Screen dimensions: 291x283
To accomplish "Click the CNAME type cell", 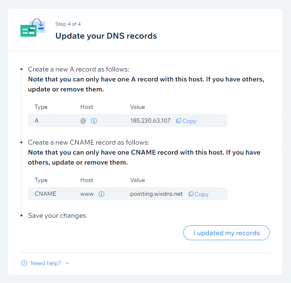I will click(x=45, y=194).
